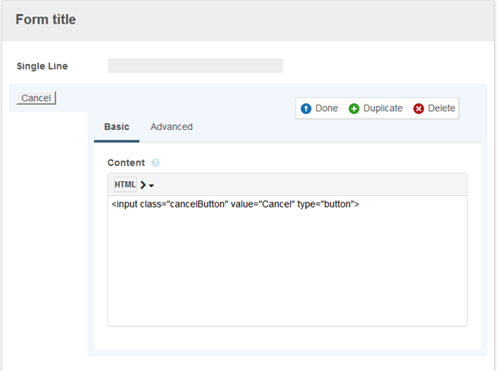Click the Duplicate text label
The width and height of the screenshot is (500, 371).
(383, 109)
